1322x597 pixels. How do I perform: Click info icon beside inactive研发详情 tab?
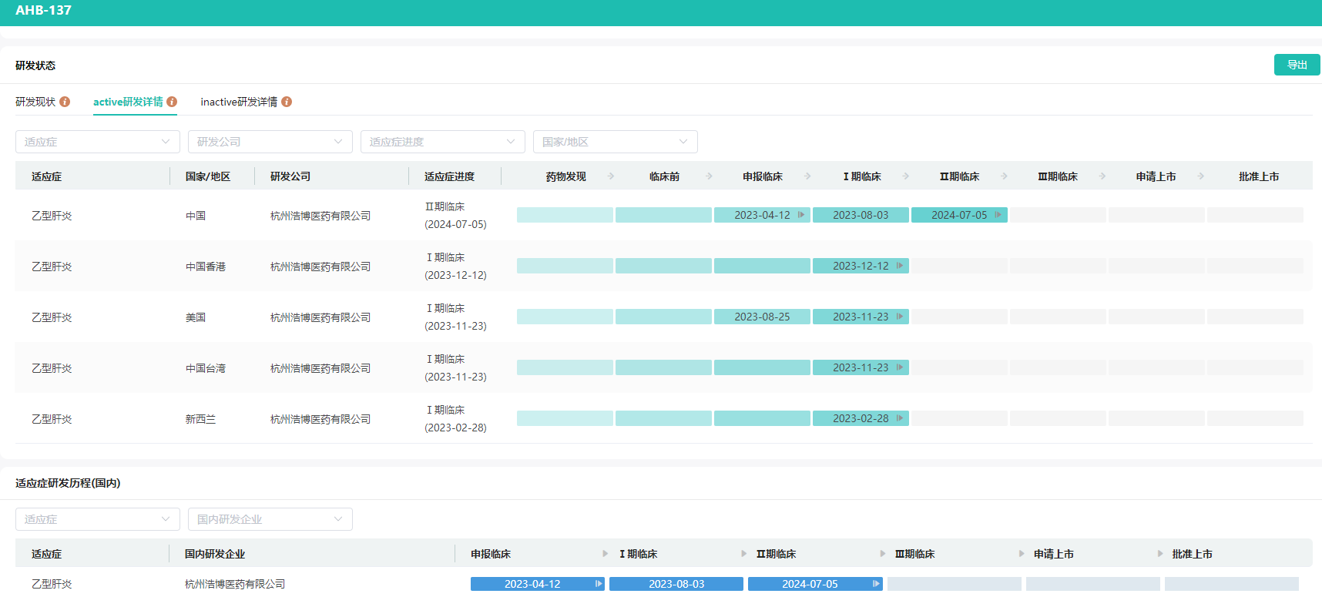click(x=287, y=102)
